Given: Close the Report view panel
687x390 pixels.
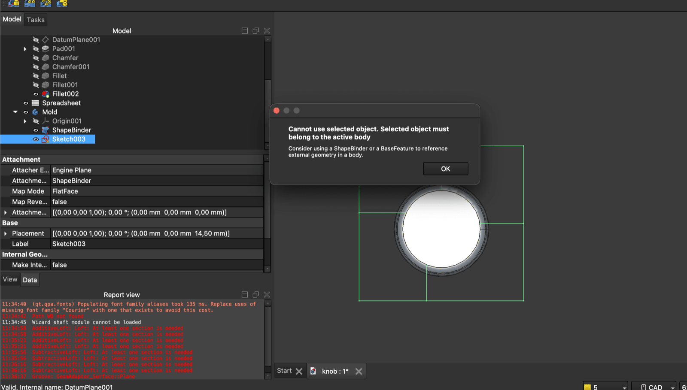Looking at the screenshot, I should point(267,295).
